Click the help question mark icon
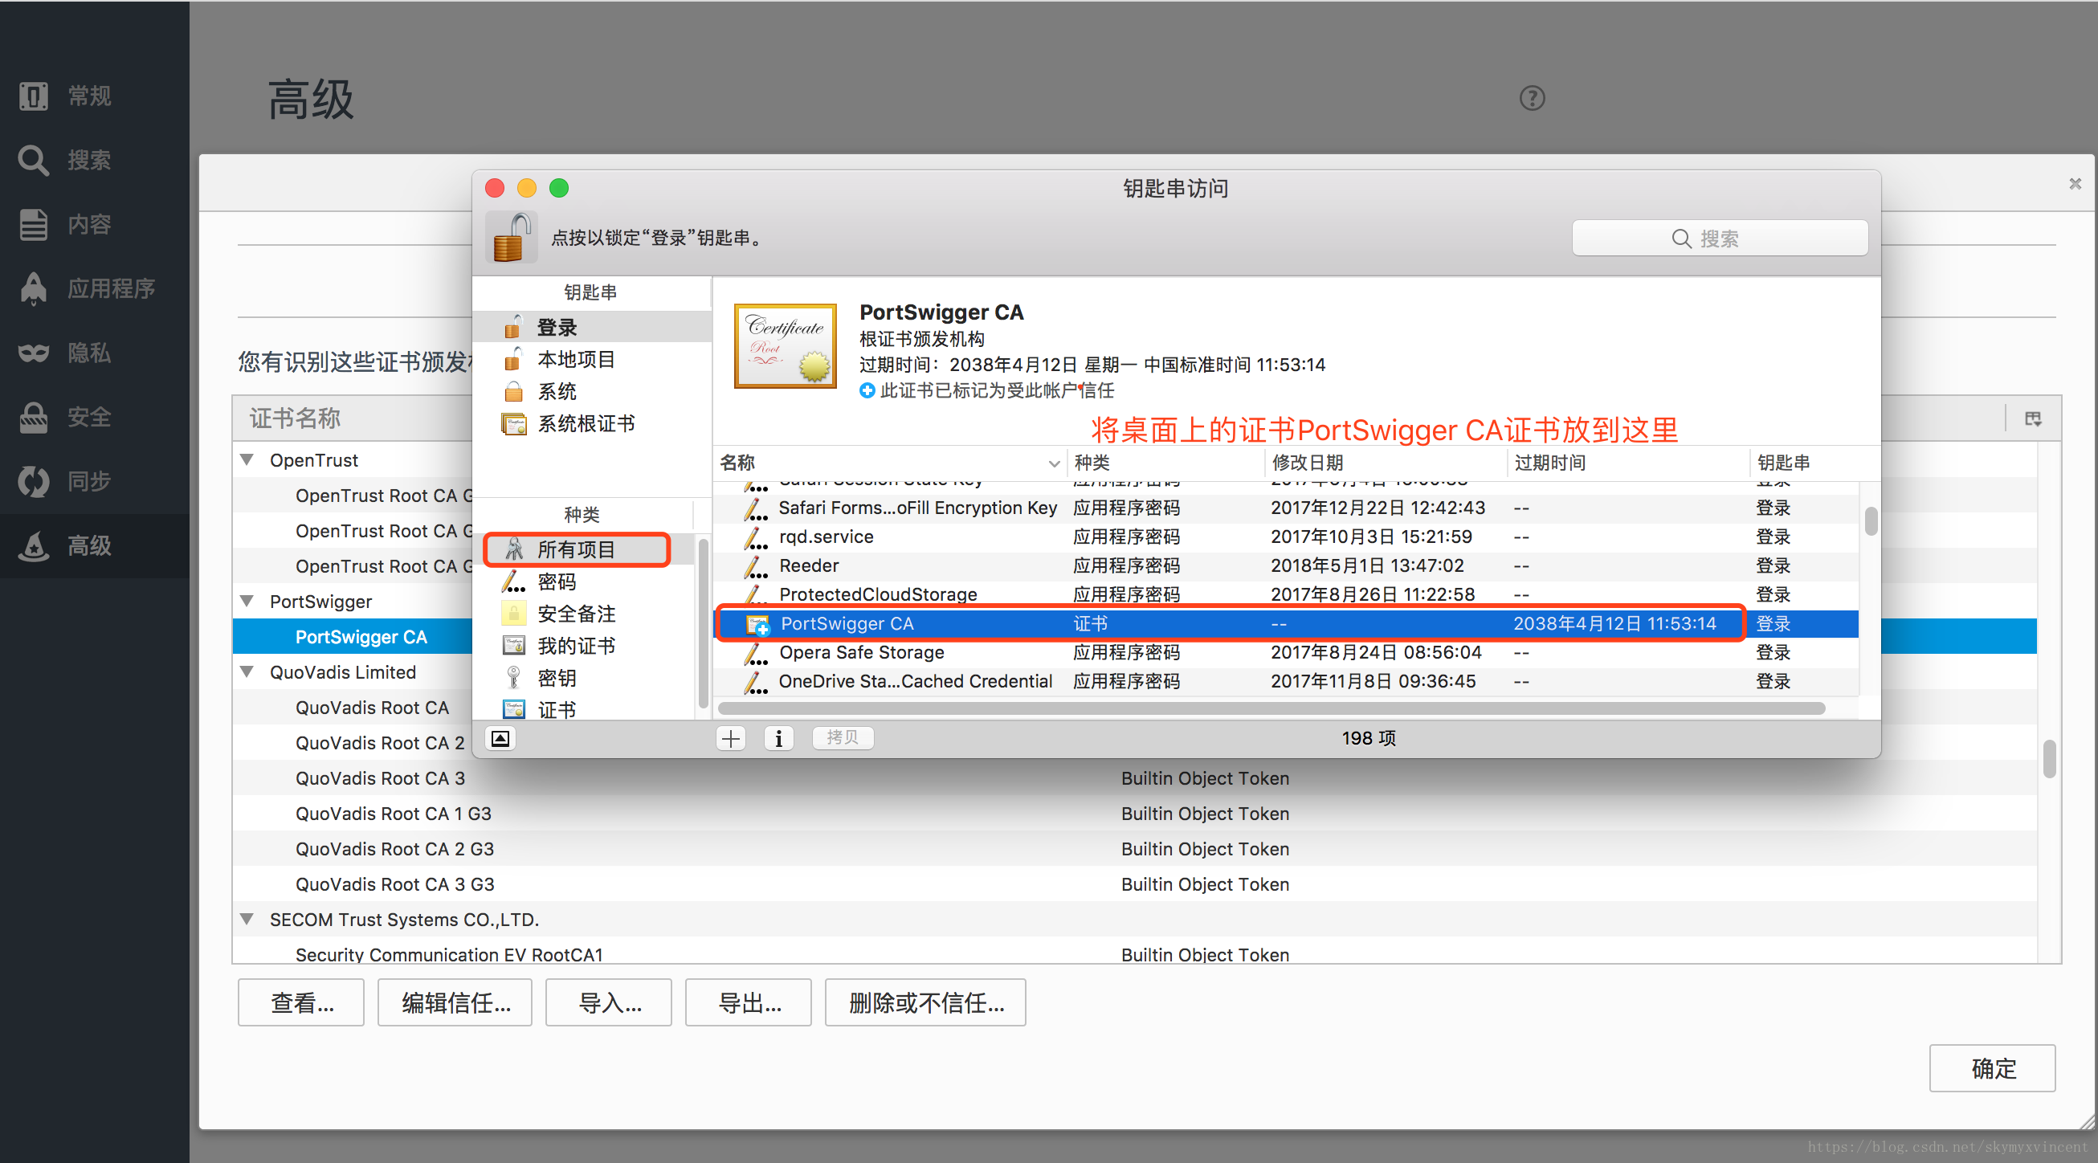This screenshot has height=1163, width=2098. (x=1532, y=99)
